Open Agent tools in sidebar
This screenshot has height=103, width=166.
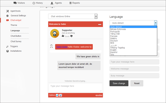click(15, 11)
